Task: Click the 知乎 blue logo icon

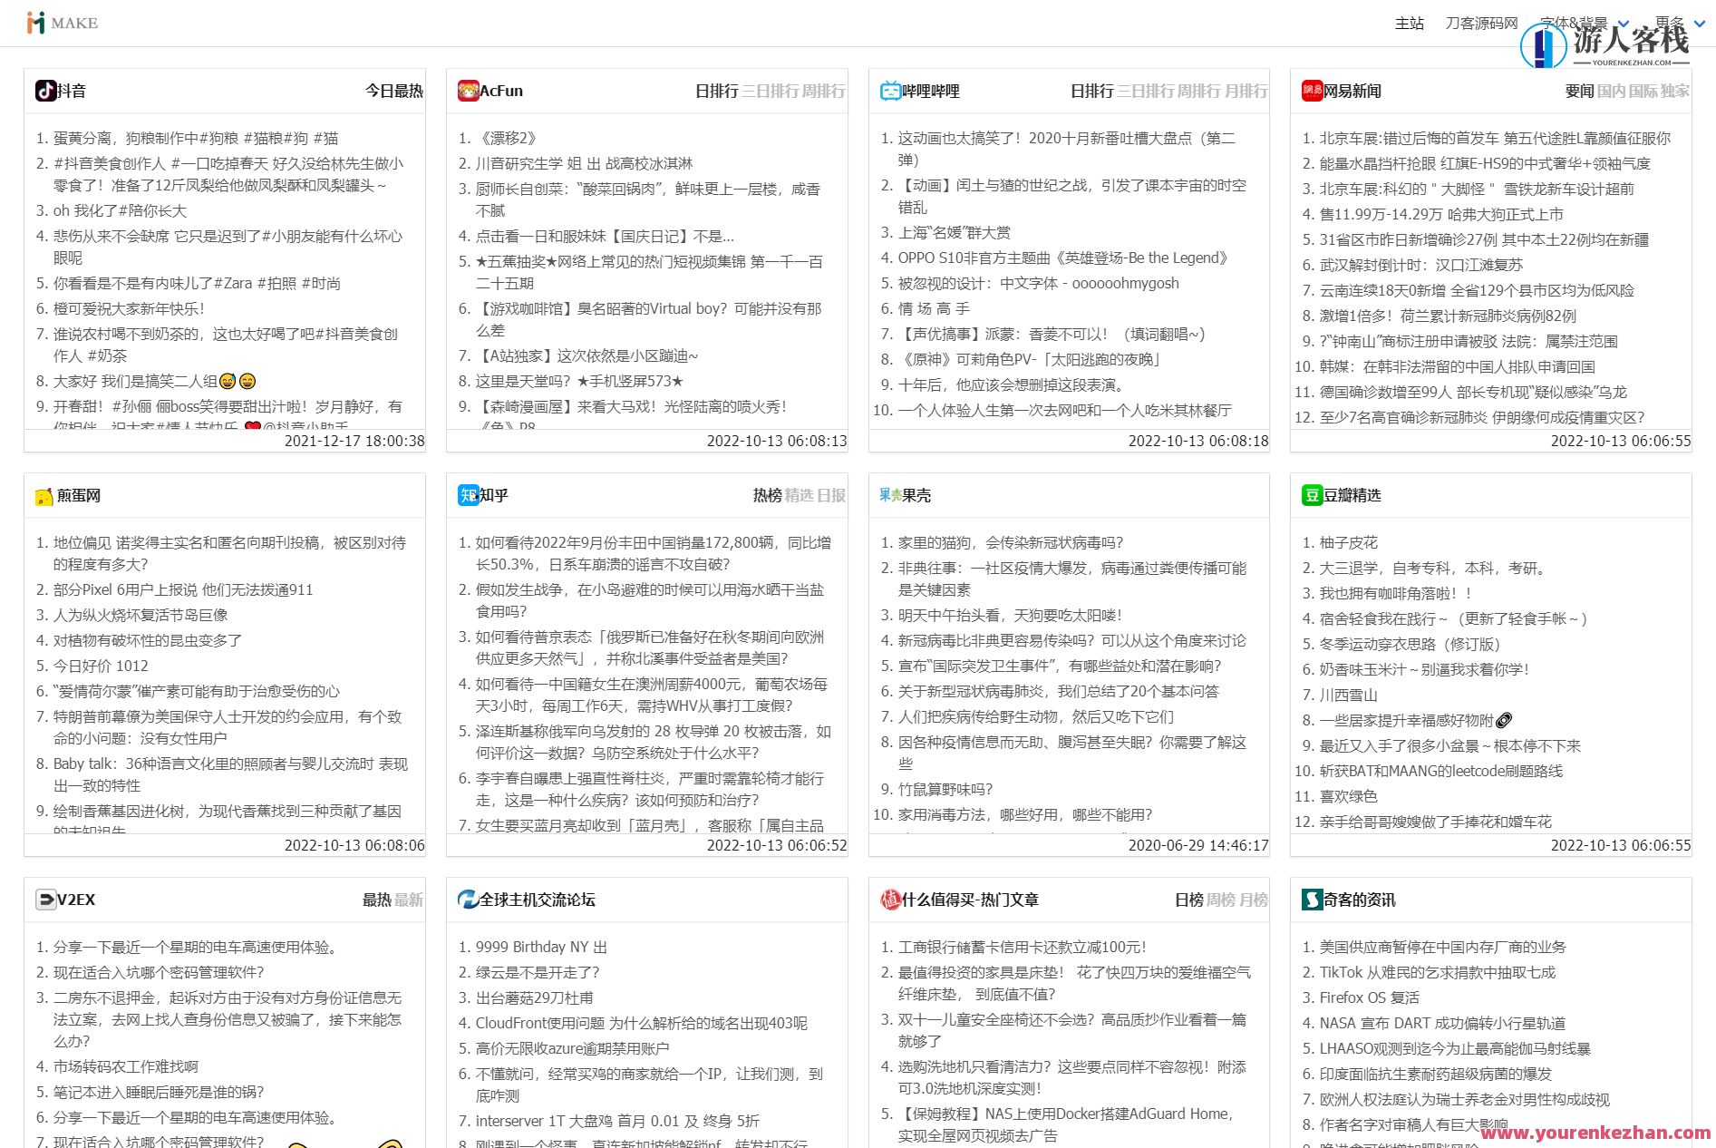Action: pos(466,496)
